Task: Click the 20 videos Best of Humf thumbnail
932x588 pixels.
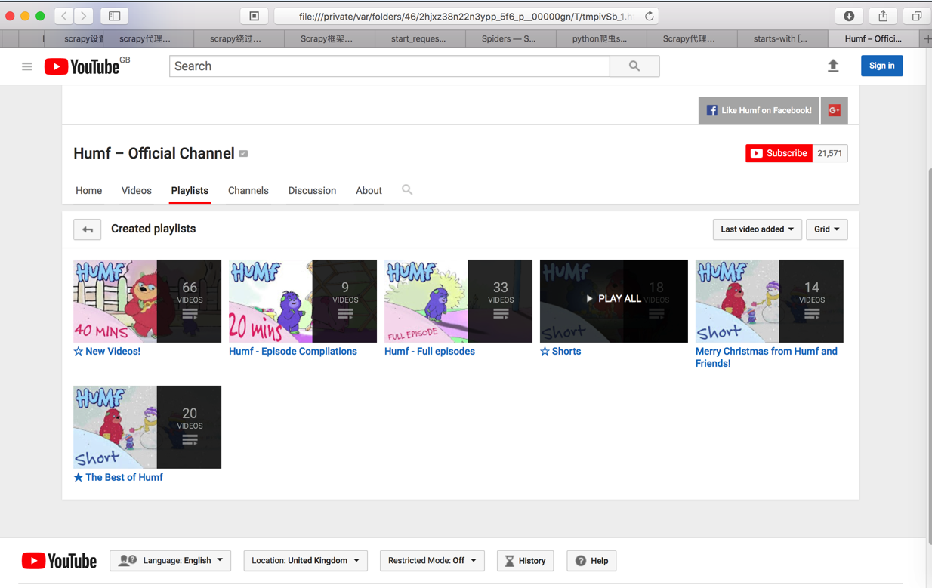Action: pos(147,427)
